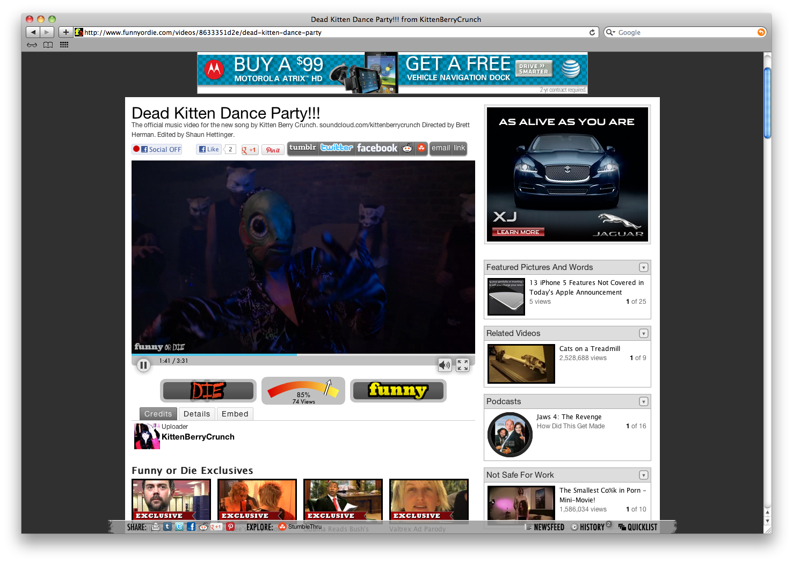This screenshot has height=563, width=793.
Task: Share on Reddit from the gray share bar
Action: pos(408,148)
